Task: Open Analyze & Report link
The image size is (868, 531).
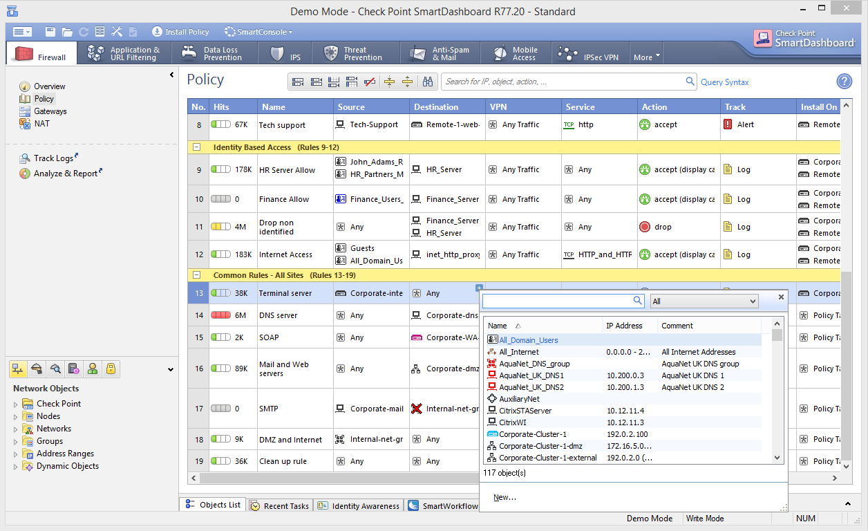Action: (x=66, y=174)
